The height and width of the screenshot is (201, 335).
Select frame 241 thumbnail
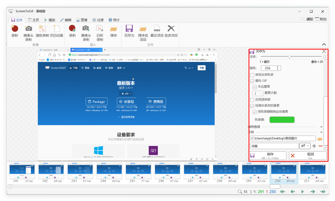22,173
